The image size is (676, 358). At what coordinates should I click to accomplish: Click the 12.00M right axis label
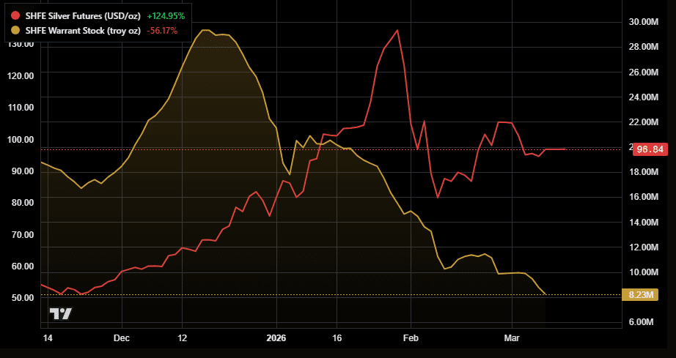[x=643, y=247]
